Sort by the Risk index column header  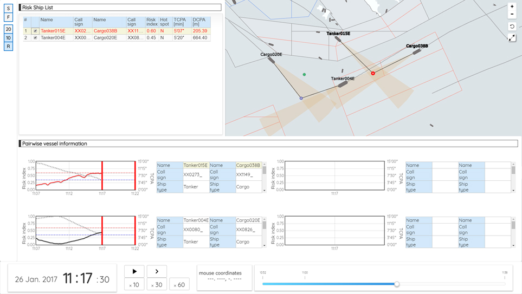(x=151, y=22)
